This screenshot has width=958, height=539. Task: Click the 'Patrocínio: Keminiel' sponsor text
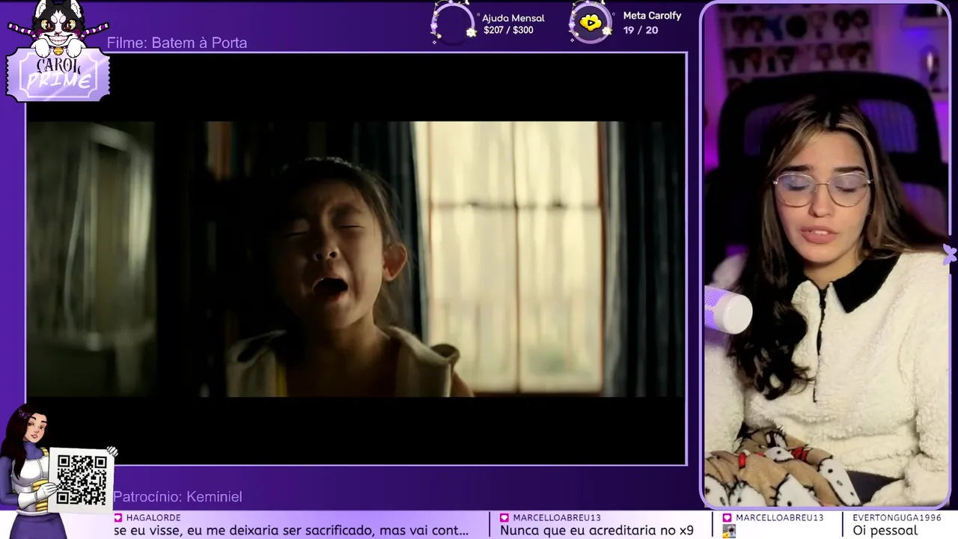point(177,496)
